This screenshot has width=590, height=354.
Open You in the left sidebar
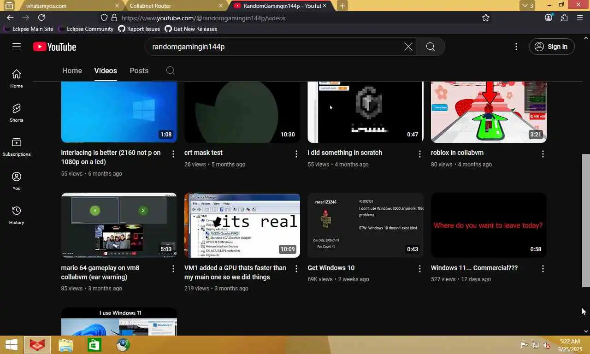pyautogui.click(x=17, y=181)
